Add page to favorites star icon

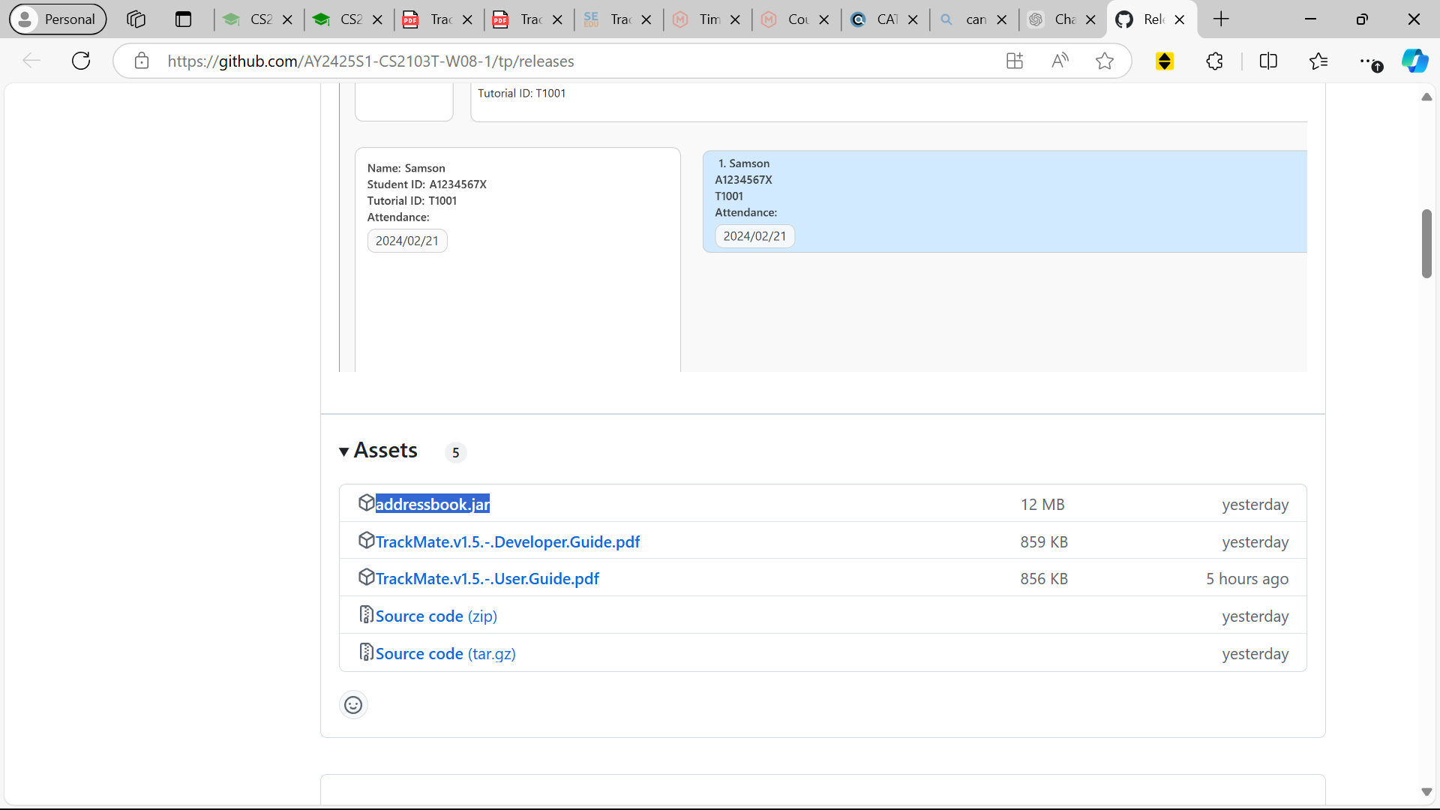tap(1104, 61)
